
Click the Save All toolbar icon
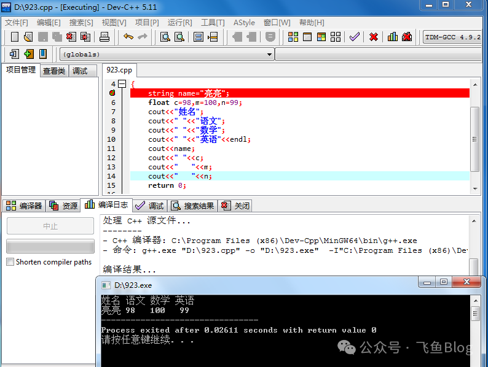tap(57, 37)
